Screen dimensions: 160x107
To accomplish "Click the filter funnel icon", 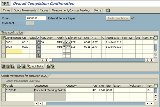I will [53, 66].
